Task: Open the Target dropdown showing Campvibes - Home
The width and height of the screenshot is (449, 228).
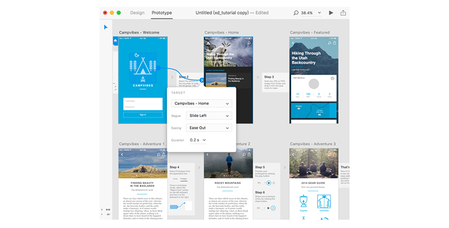Action: coord(201,103)
